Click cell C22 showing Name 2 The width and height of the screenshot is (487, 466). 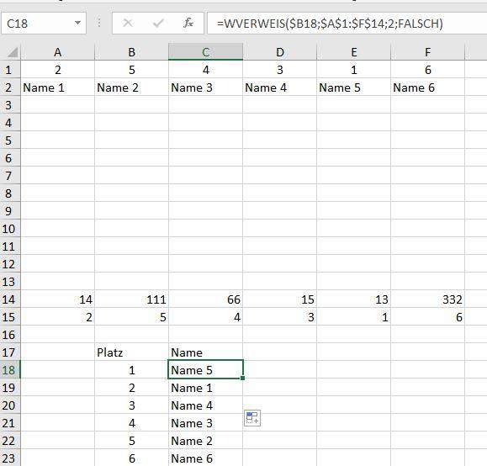click(205, 441)
